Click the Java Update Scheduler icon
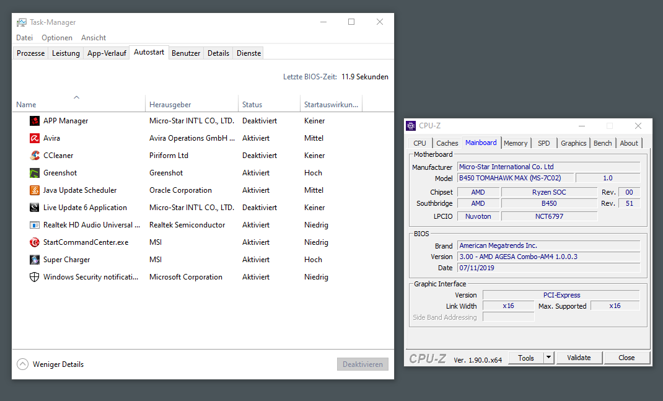Viewport: 663px width, 401px height. [35, 190]
